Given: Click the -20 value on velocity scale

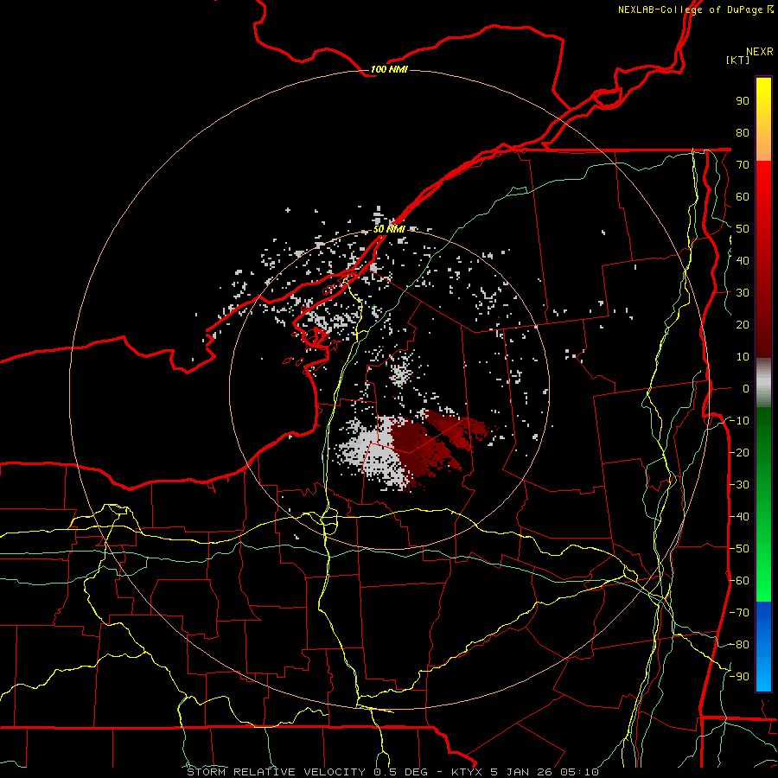Looking at the screenshot, I should (739, 453).
